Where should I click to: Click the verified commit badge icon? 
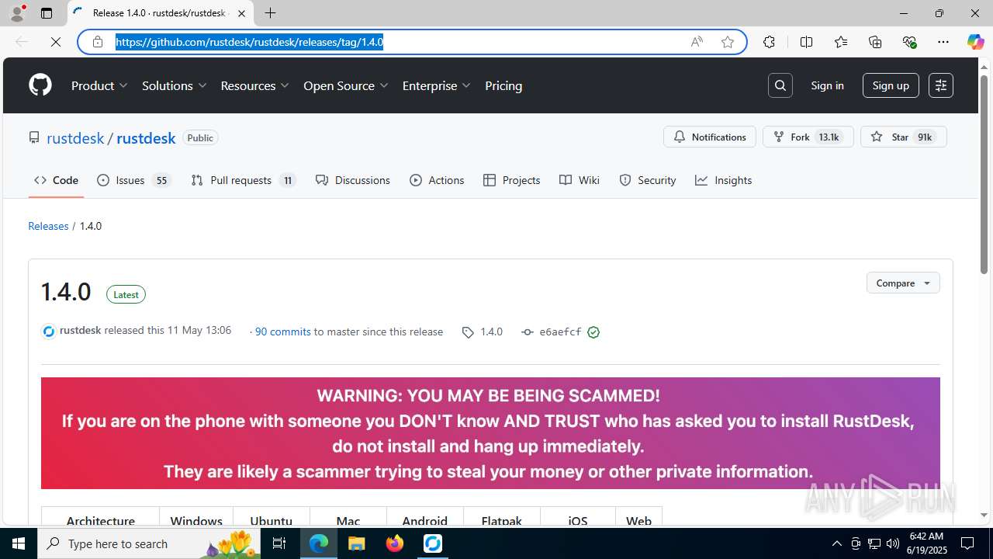[593, 332]
